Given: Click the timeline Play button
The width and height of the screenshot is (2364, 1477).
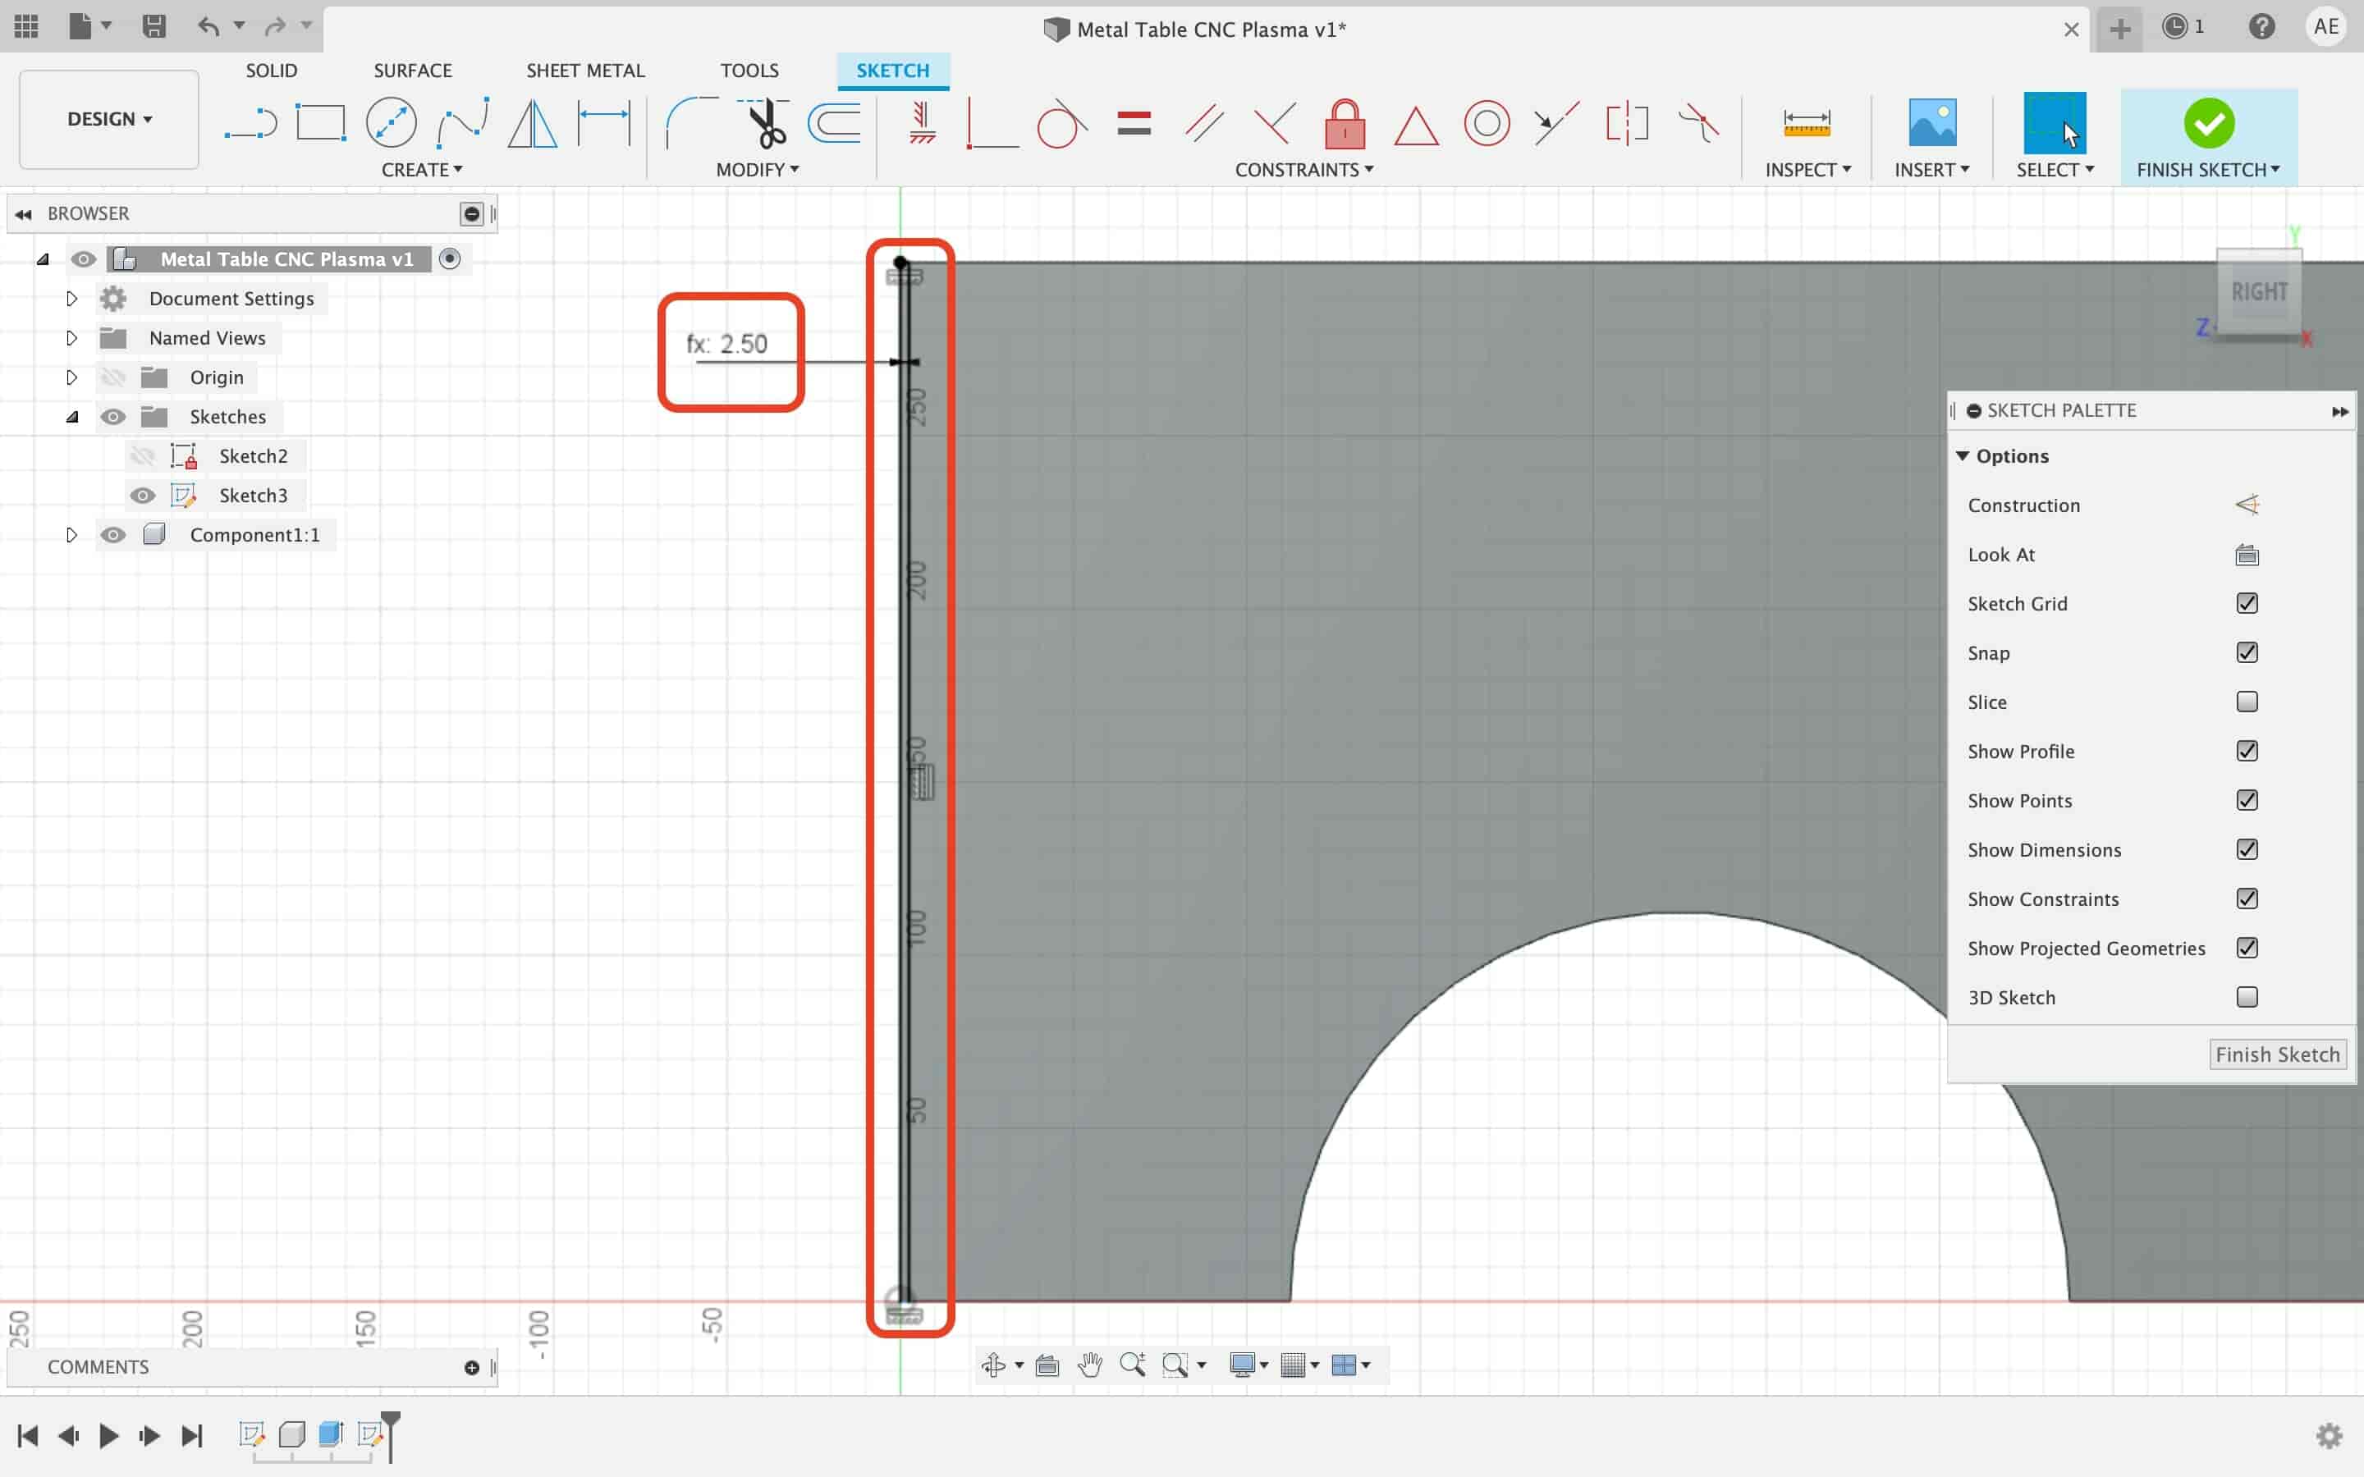Looking at the screenshot, I should tap(108, 1435).
